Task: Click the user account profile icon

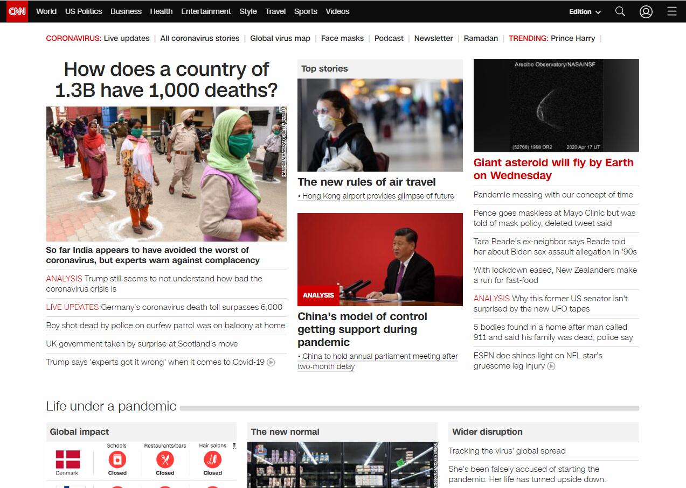Action: tap(646, 11)
